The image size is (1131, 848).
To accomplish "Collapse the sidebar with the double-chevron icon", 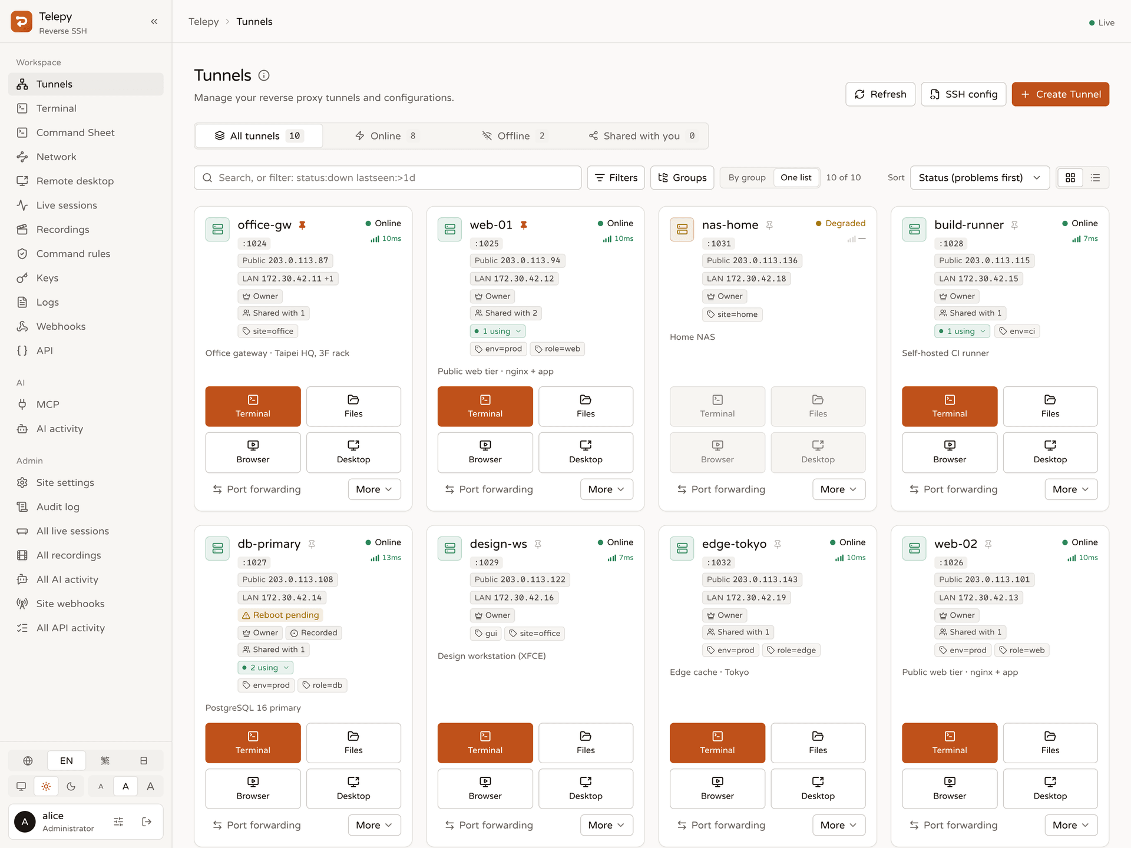I will pyautogui.click(x=154, y=22).
